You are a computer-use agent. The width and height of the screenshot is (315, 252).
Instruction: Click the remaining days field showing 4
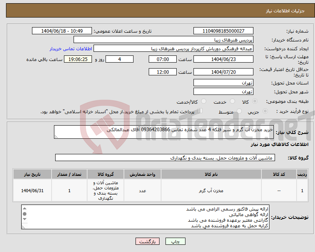[120, 59]
